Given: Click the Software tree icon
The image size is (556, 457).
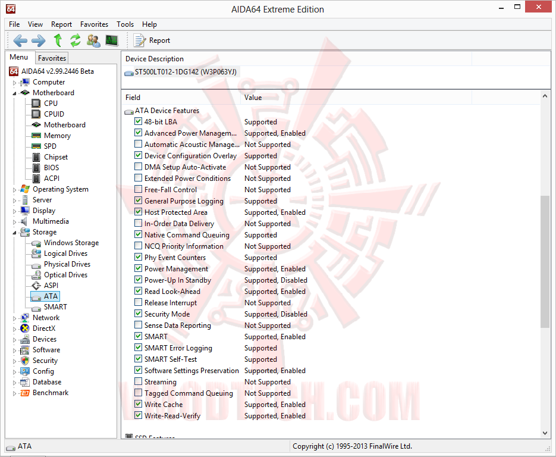Looking at the screenshot, I should [x=24, y=350].
